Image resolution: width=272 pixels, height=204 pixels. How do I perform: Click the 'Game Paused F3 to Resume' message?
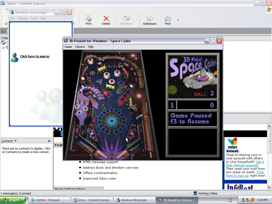tap(191, 119)
